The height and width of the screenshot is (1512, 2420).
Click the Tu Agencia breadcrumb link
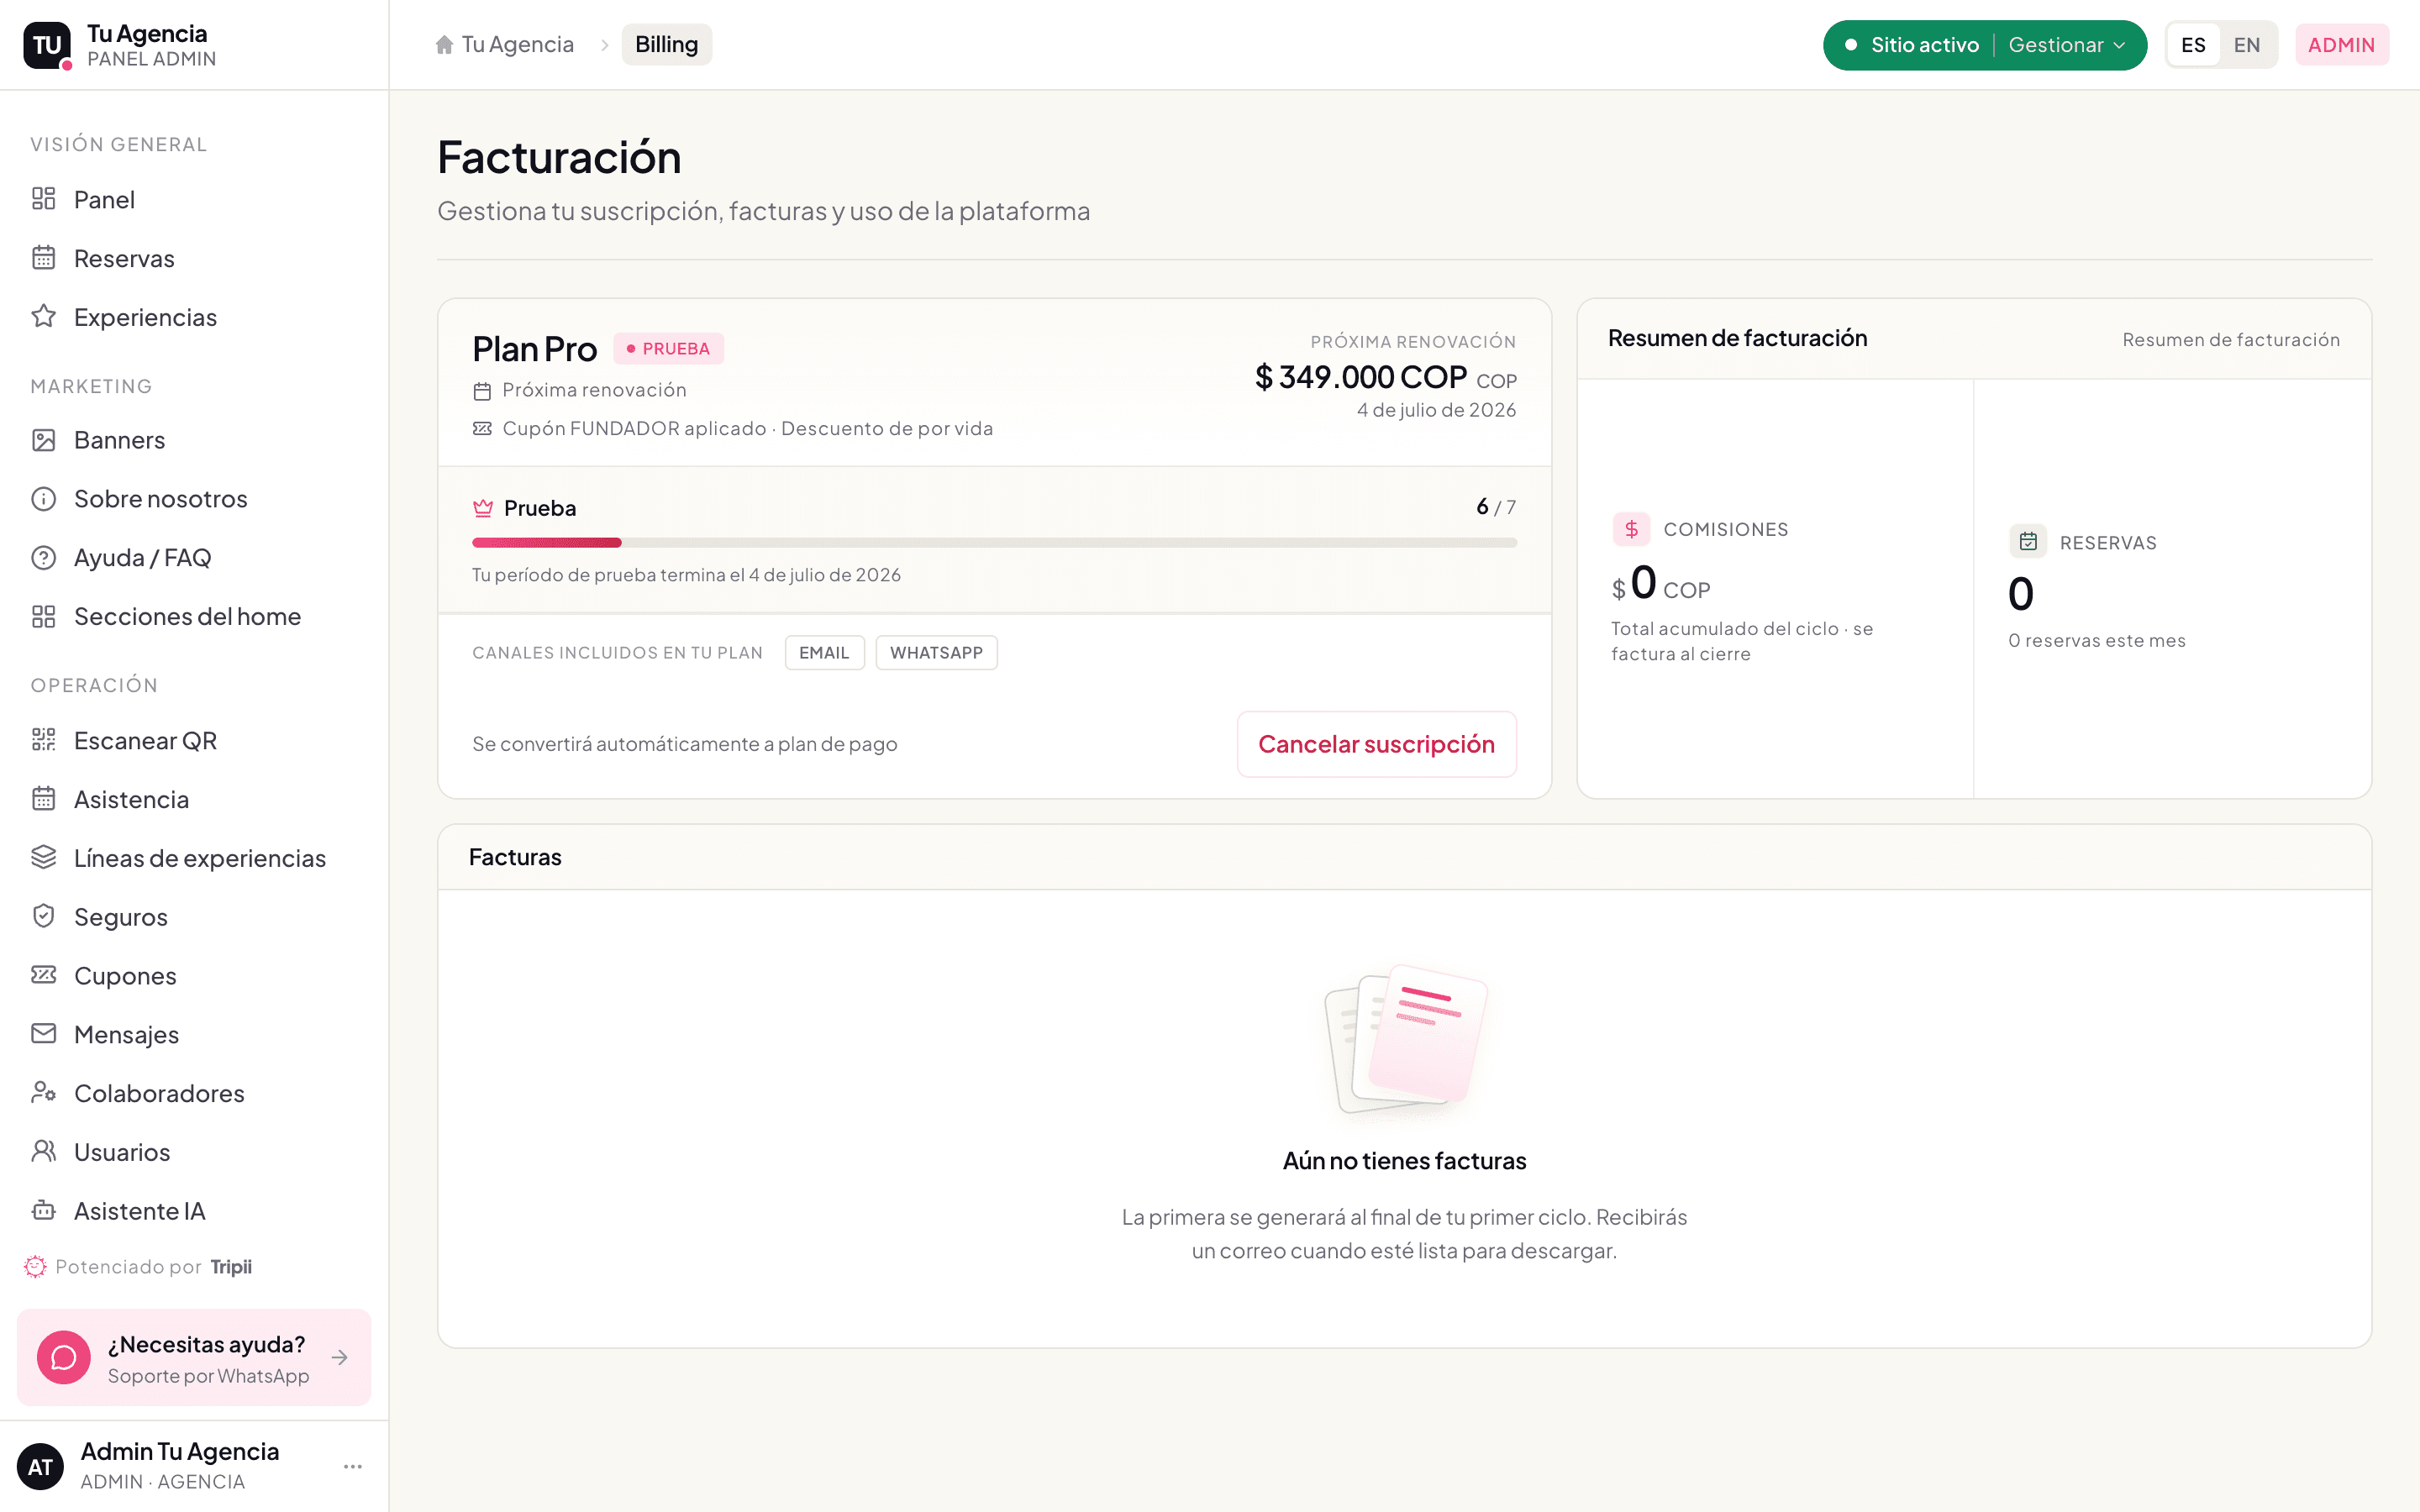tap(504, 45)
